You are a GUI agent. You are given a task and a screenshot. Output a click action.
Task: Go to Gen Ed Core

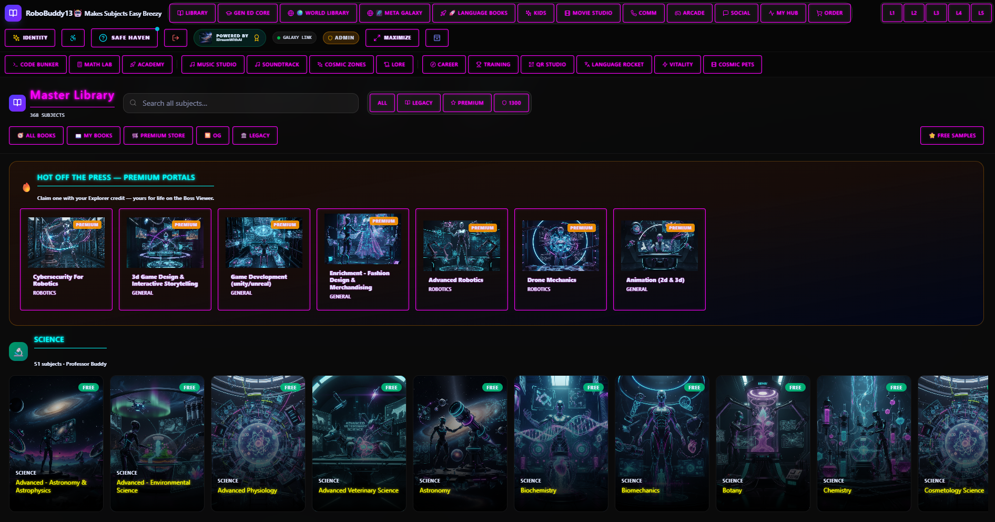248,13
